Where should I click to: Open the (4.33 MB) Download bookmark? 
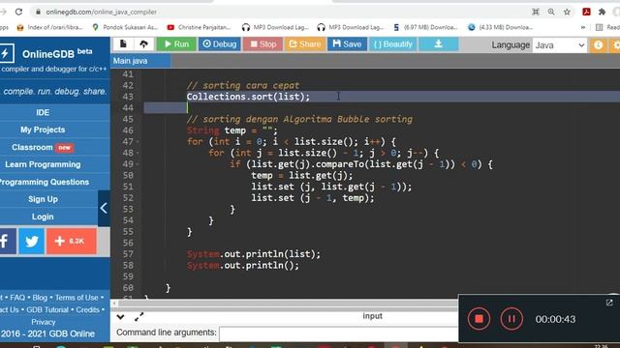click(500, 27)
